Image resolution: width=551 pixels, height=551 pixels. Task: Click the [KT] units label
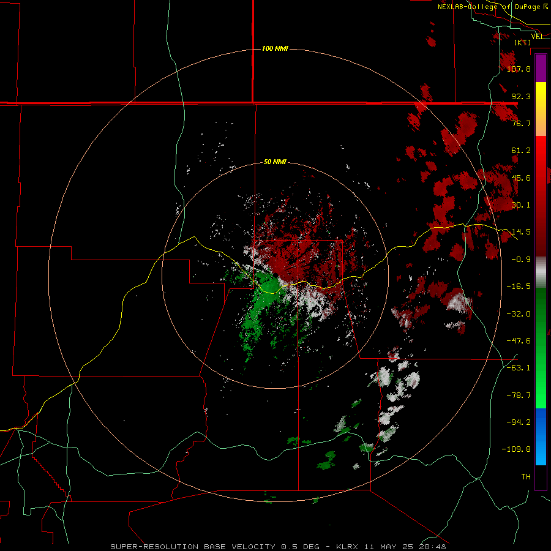click(x=523, y=42)
